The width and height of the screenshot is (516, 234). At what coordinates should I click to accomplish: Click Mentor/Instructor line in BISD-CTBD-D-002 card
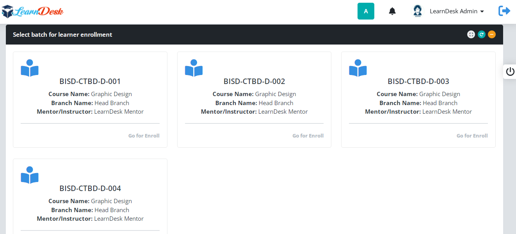254,112
